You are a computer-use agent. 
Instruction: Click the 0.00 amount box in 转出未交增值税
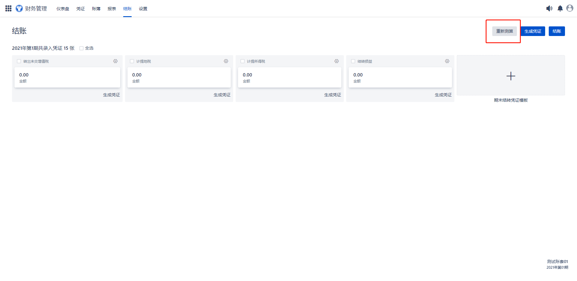(67, 77)
